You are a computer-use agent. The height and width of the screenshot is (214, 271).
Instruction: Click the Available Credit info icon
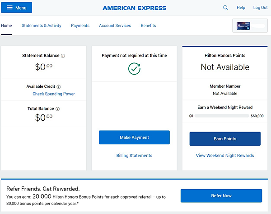click(59, 86)
